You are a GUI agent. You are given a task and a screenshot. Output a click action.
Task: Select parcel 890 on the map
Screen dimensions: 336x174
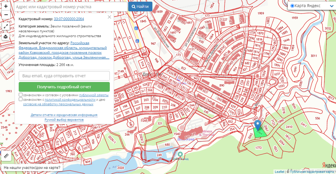tap(222, 85)
